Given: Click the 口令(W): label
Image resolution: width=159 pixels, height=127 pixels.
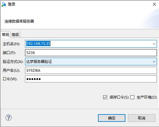Looking at the screenshot, I should (10, 79).
